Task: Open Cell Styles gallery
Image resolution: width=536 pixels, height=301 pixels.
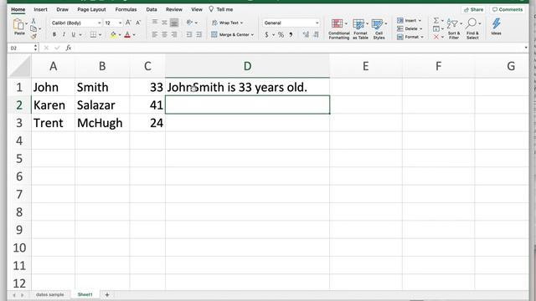Action: point(379,28)
